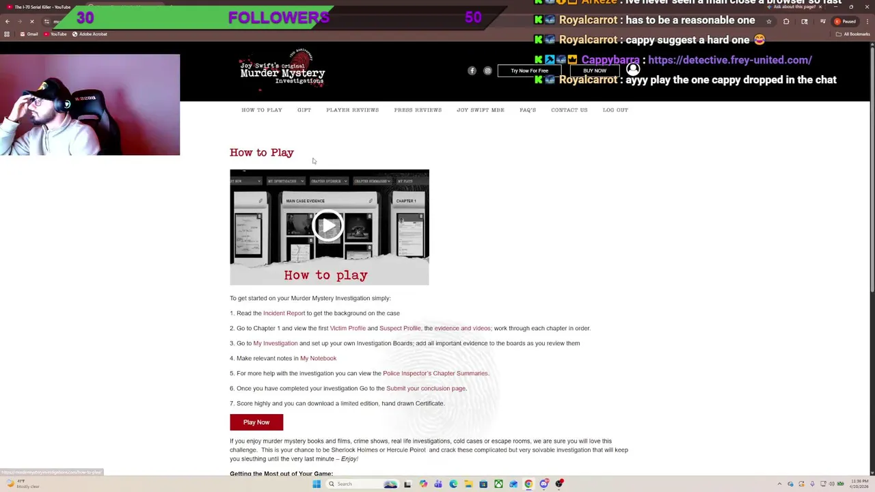Open the GIFT menu item
875x492 pixels.
coord(304,110)
